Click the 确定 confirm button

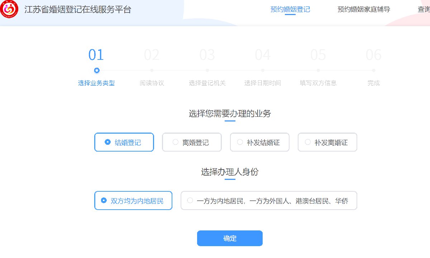pos(230,238)
